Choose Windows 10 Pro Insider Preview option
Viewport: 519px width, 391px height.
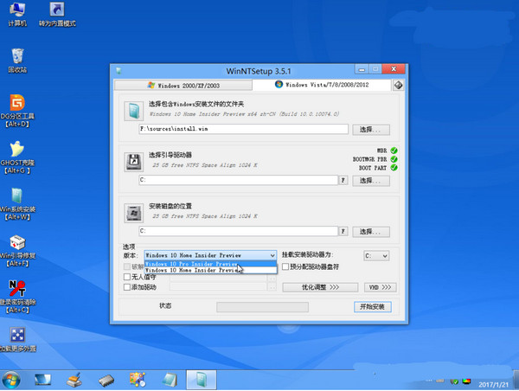[191, 263]
